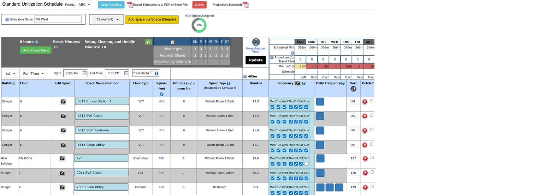
Task: Click the Trash Tech help question icon
Action: (156, 73)
